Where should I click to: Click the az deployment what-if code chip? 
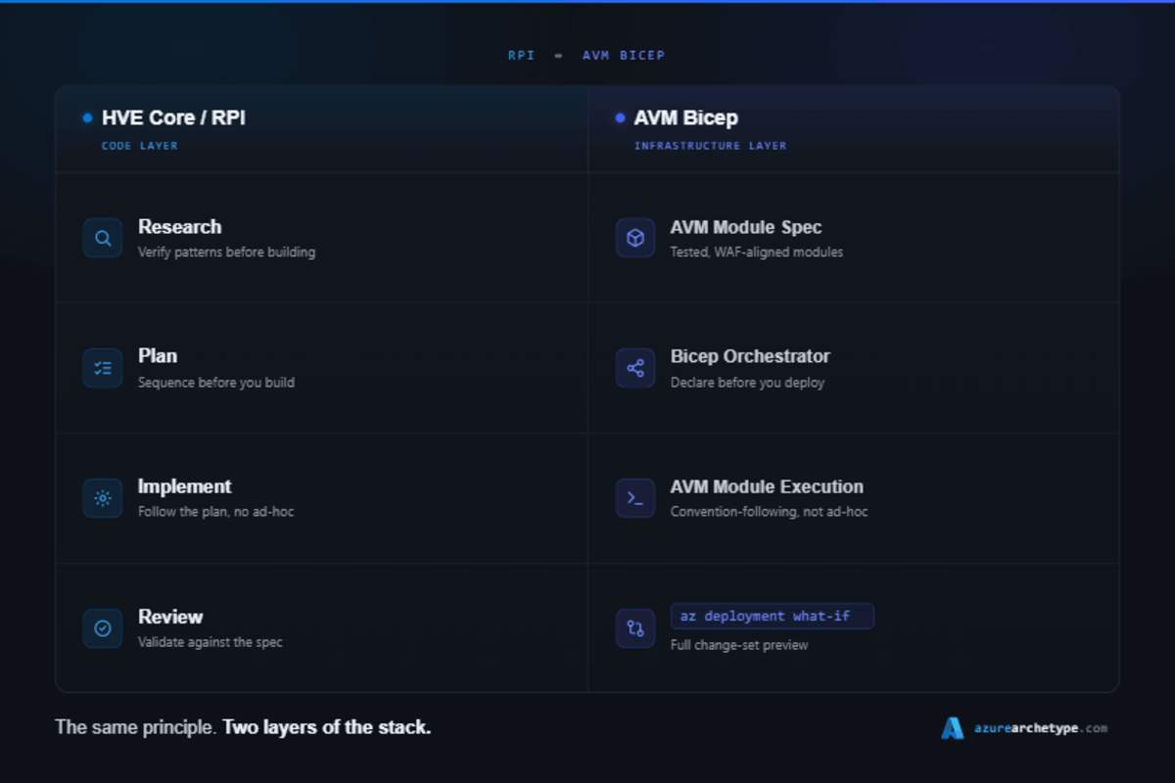pyautogui.click(x=773, y=617)
